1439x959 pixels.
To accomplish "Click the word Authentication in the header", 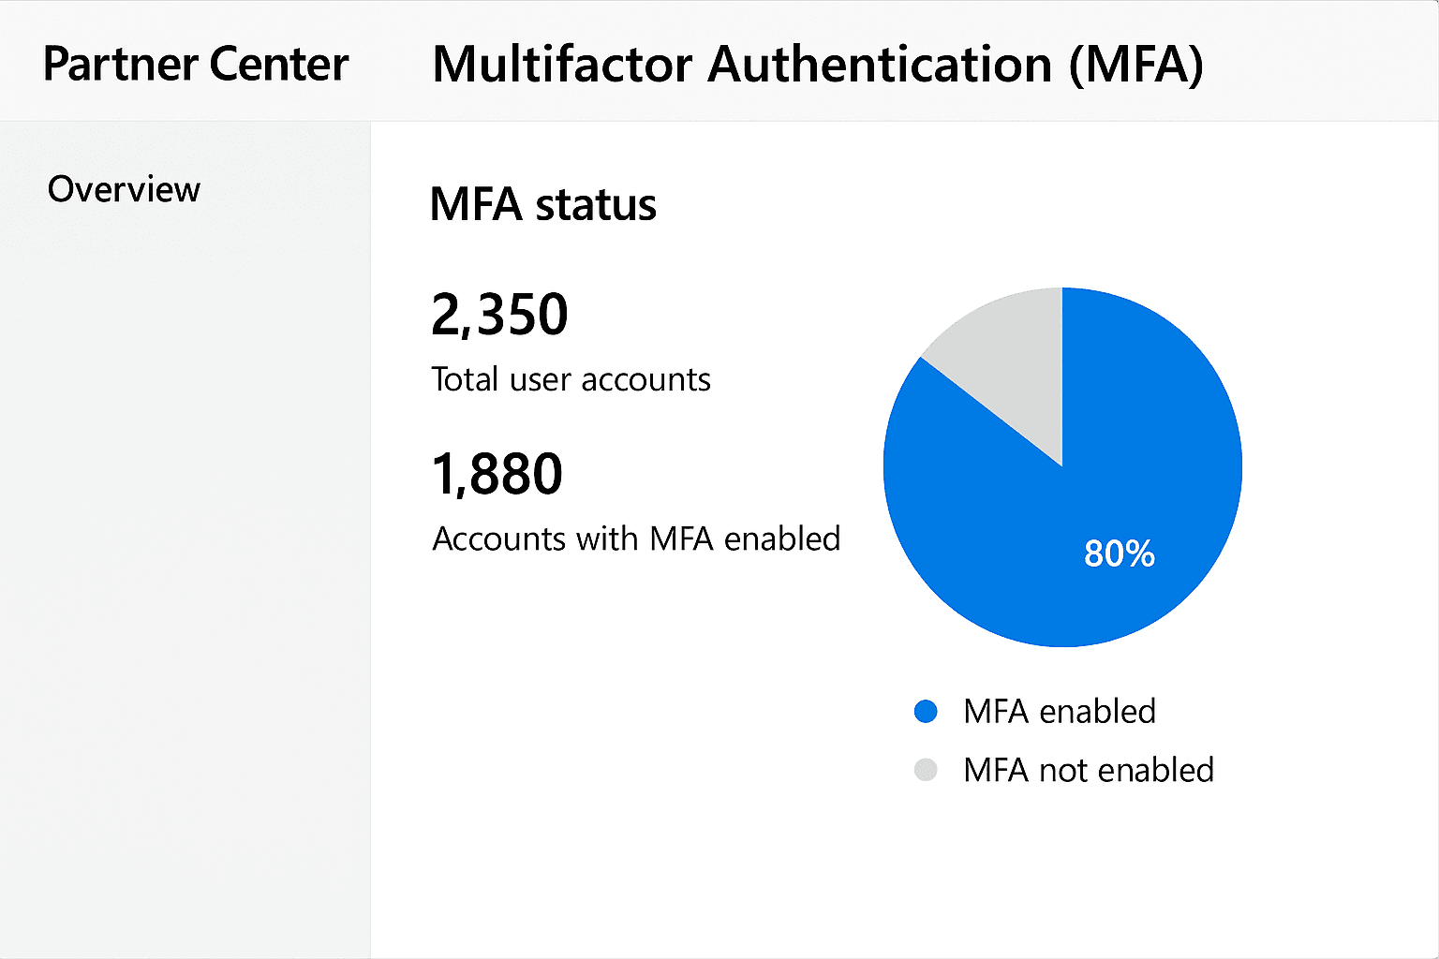I will coord(880,64).
